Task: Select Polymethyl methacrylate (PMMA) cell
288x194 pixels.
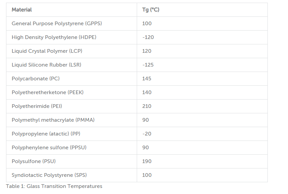Action: click(x=71, y=120)
